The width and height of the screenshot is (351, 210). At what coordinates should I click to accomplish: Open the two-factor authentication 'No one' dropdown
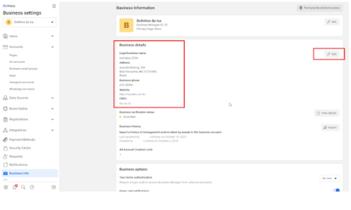coord(330,178)
